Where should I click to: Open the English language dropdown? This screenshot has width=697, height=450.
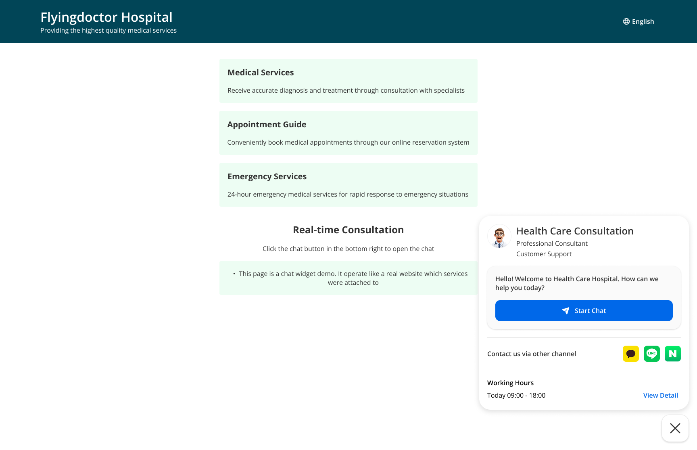click(x=643, y=21)
